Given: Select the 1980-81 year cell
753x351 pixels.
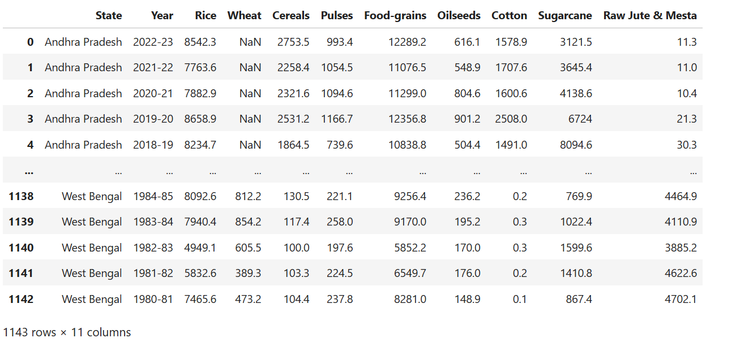Looking at the screenshot, I should click(153, 299).
